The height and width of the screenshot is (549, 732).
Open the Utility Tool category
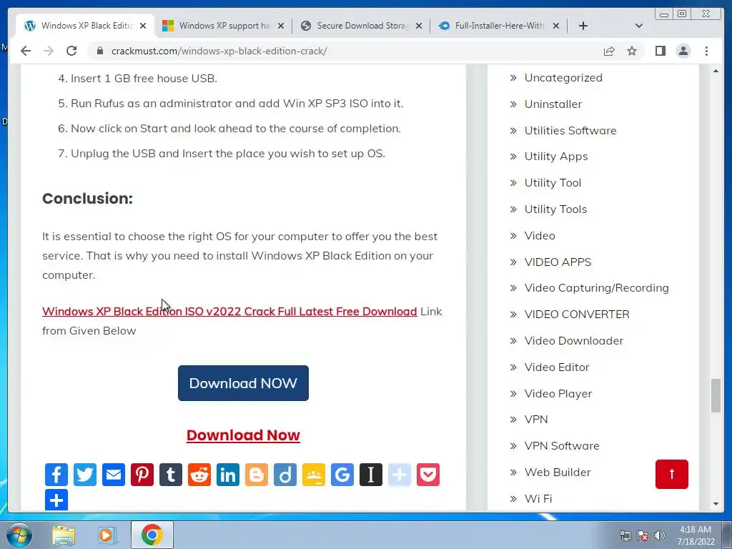coord(553,183)
